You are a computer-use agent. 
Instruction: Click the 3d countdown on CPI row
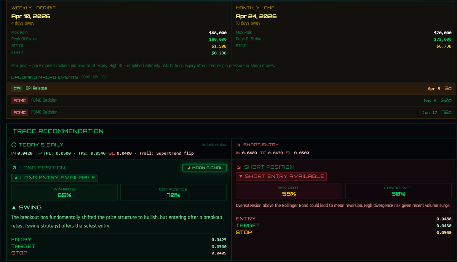[x=448, y=88]
